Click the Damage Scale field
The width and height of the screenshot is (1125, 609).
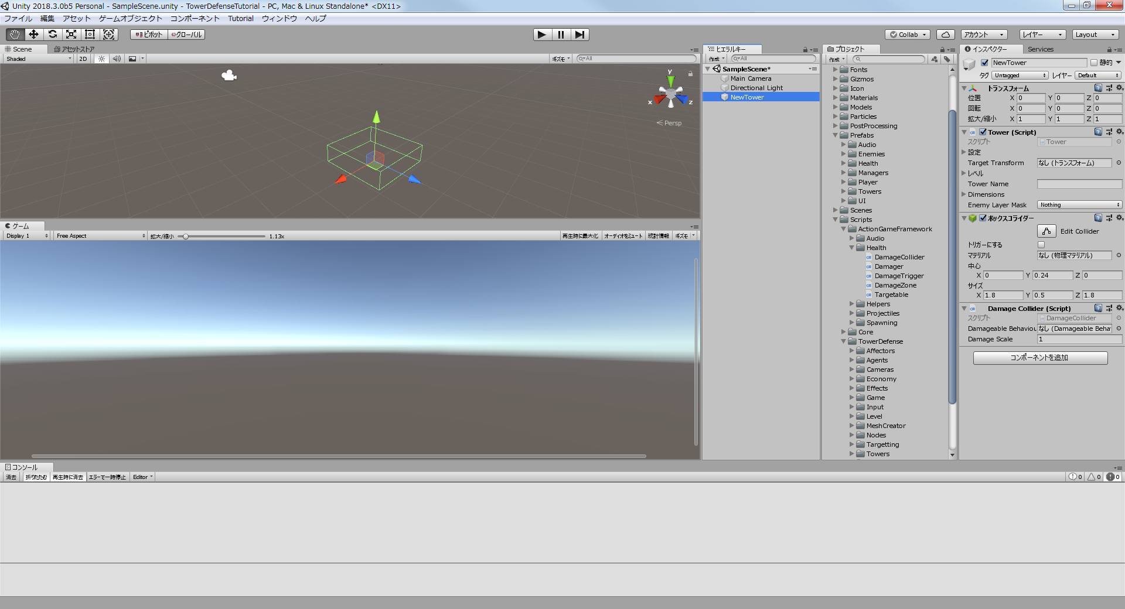(x=1079, y=339)
